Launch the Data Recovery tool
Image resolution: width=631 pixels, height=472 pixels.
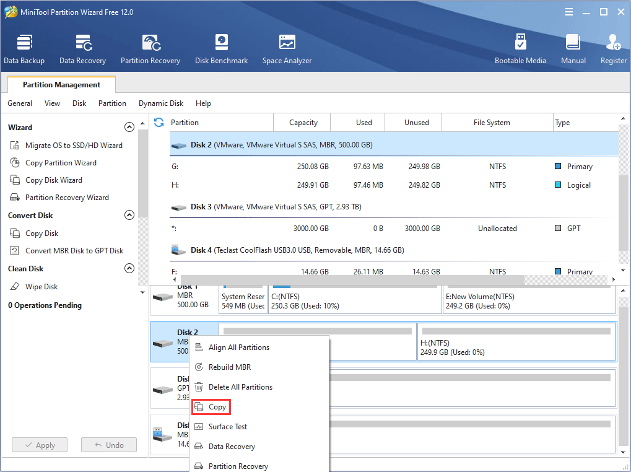click(x=82, y=49)
